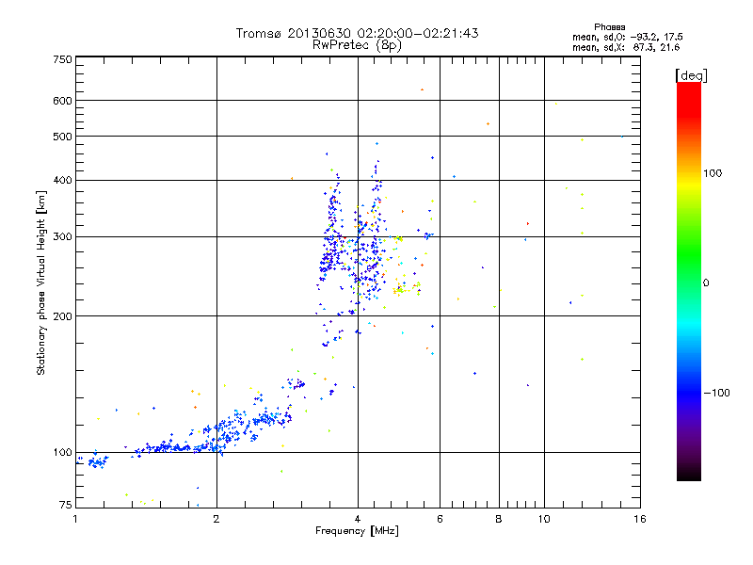Click the colorbar tick label '0'
This screenshot has height=565, width=753.
tap(706, 283)
